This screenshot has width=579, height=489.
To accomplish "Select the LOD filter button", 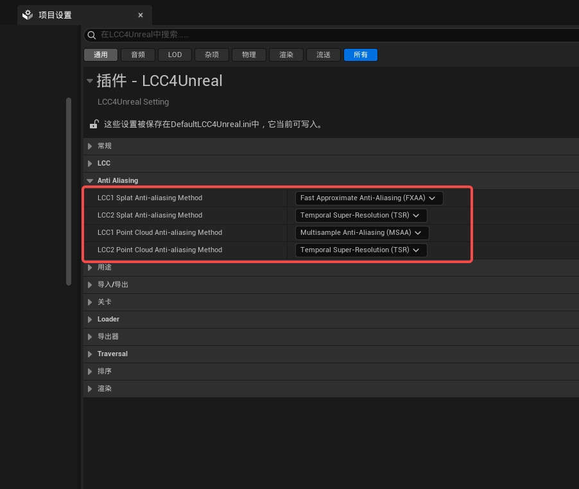I will [x=175, y=55].
